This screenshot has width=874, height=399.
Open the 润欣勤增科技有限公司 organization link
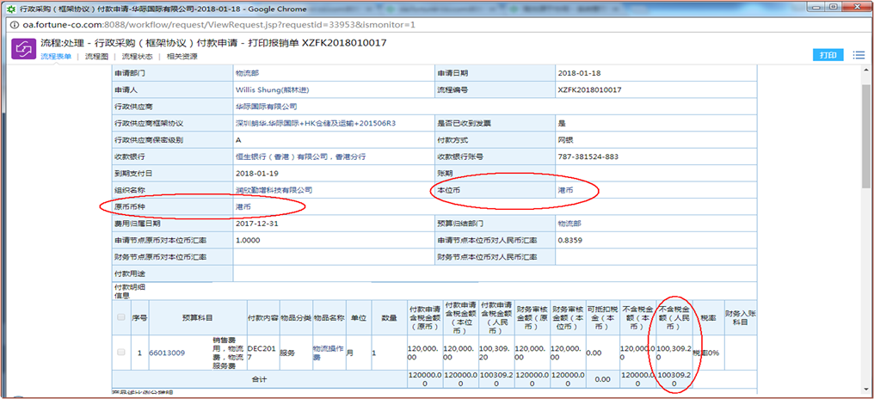[x=274, y=190]
